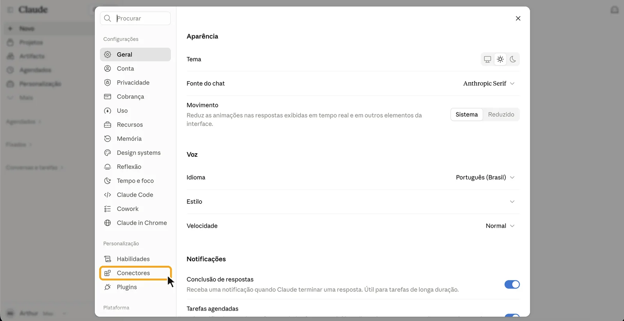Select the light theme sun icon
This screenshot has height=321, width=624.
point(500,59)
